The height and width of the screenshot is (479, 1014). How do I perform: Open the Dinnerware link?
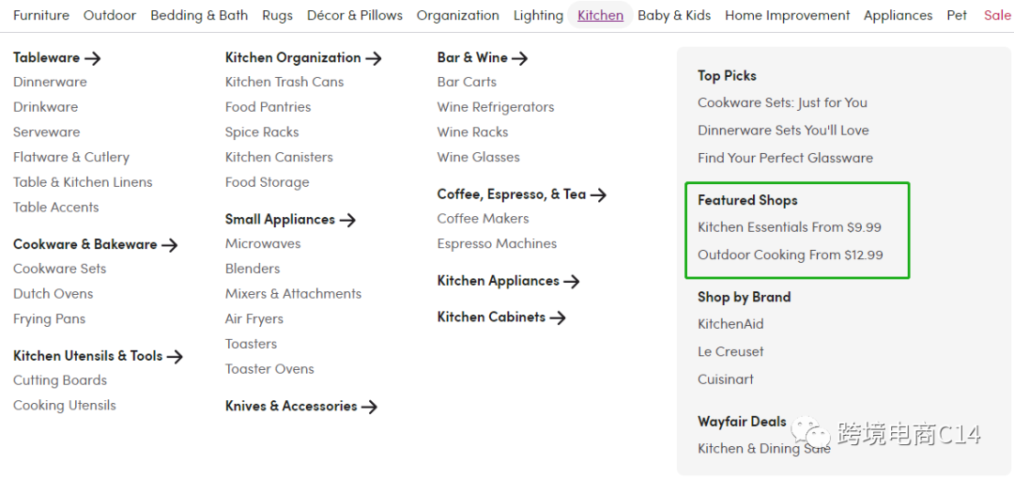pyautogui.click(x=50, y=82)
